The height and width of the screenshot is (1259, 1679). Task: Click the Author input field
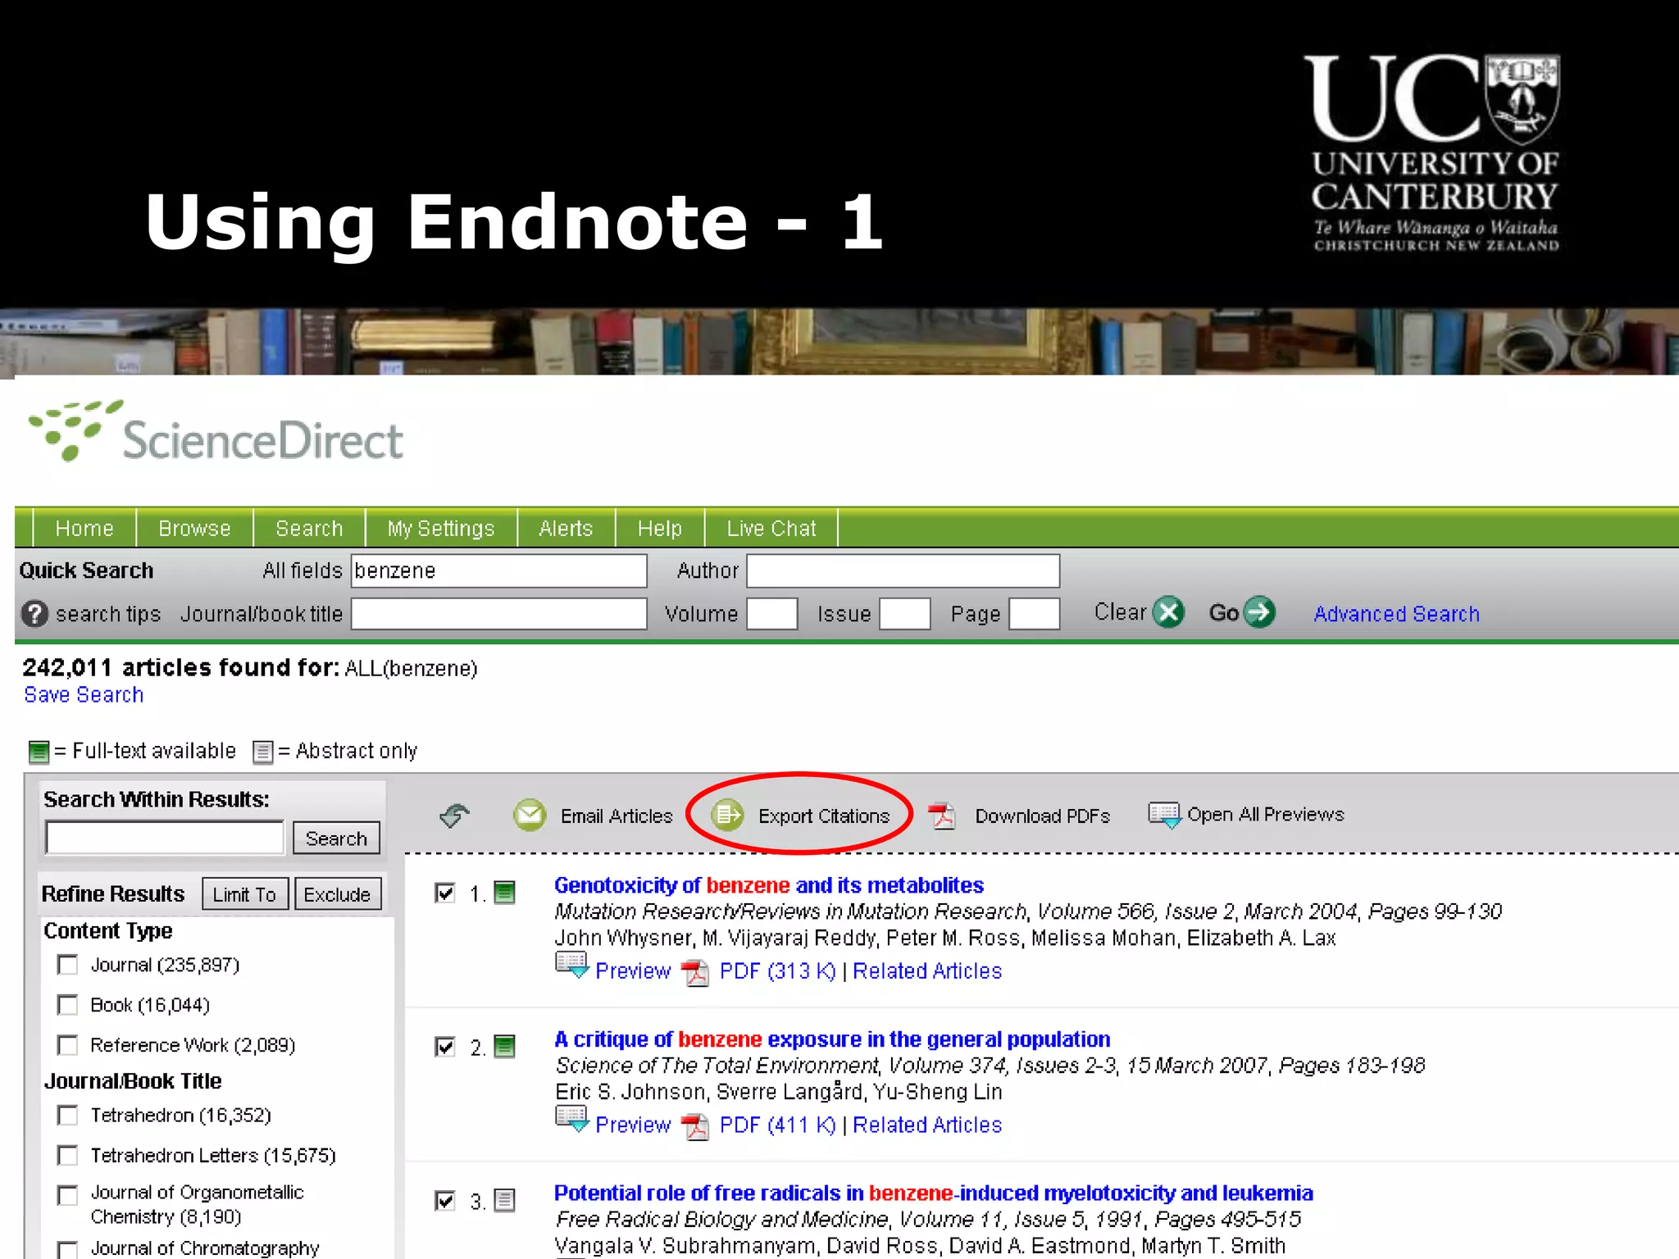[903, 570]
